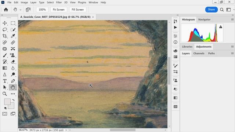Viewport: 235px width, 132px height.
Task: Open the Search magnifier in options bar
Action: [222, 10]
